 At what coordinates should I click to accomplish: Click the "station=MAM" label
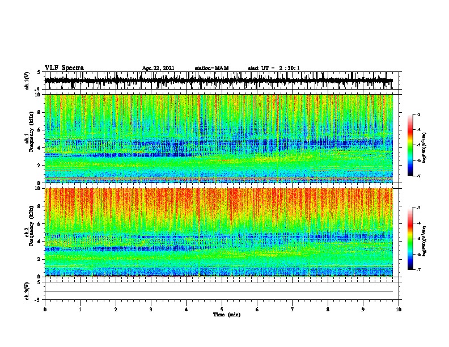211,68
